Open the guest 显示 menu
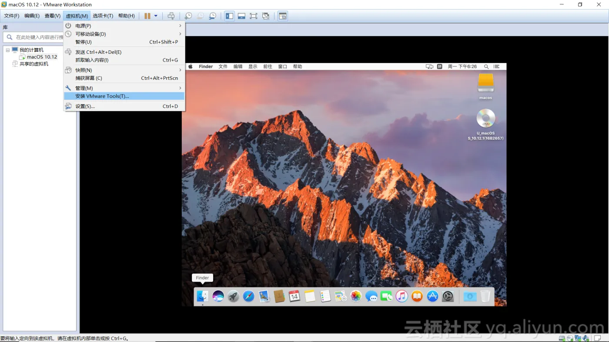The image size is (609, 342). pyautogui.click(x=253, y=66)
